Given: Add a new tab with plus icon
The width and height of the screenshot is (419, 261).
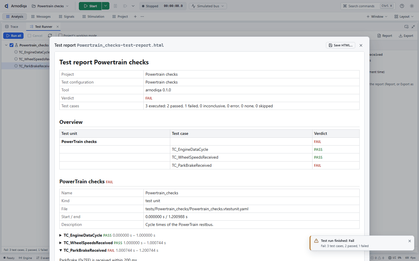Looking at the screenshot, I should [x=135, y=17].
